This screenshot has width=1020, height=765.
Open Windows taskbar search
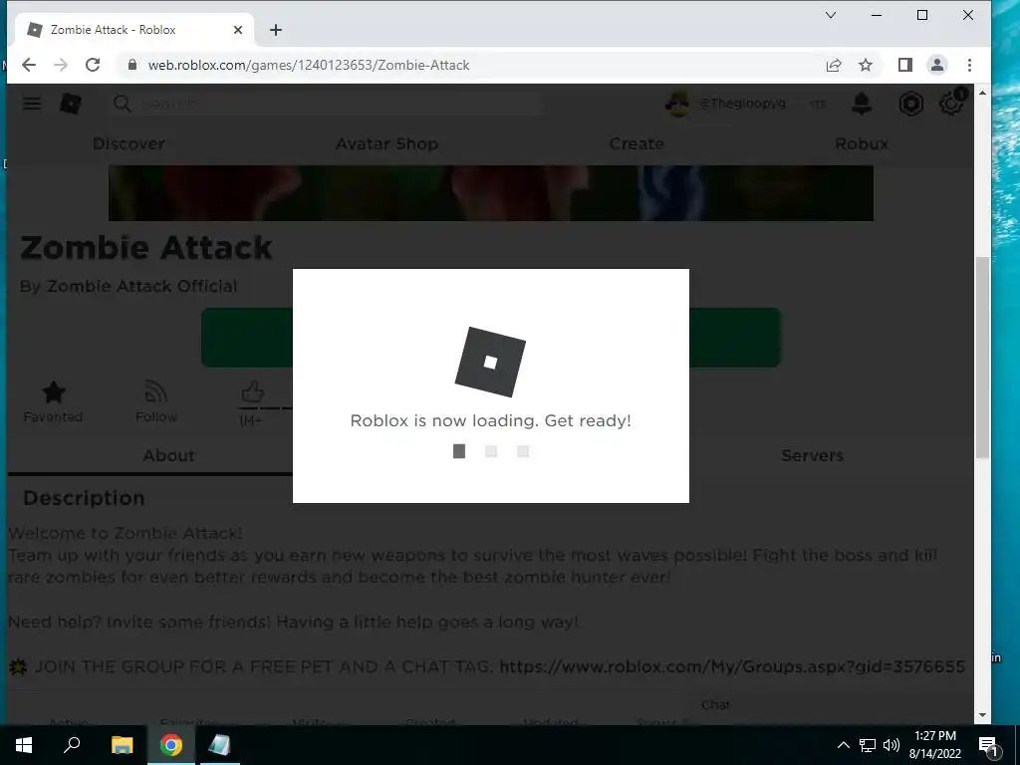point(72,745)
